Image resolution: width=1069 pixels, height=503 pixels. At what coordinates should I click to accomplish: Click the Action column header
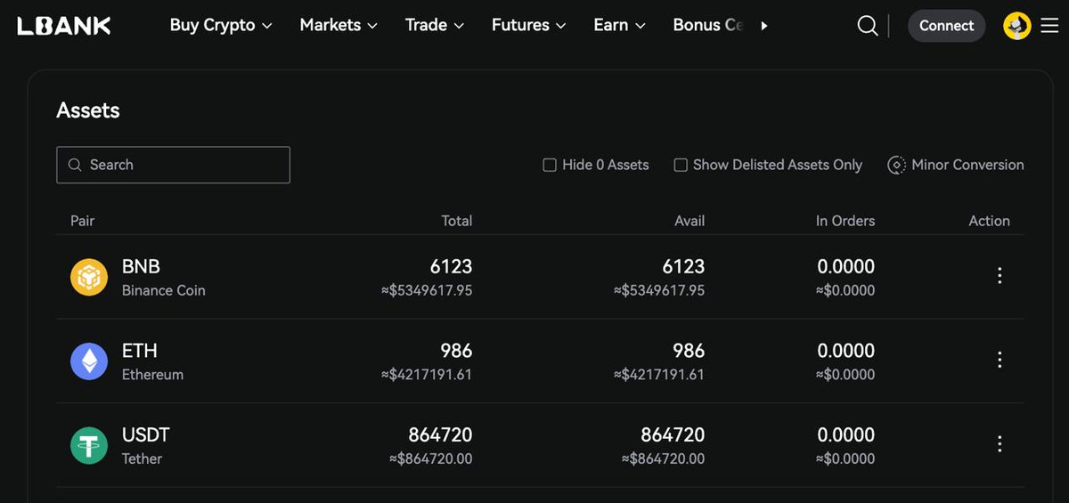989,221
